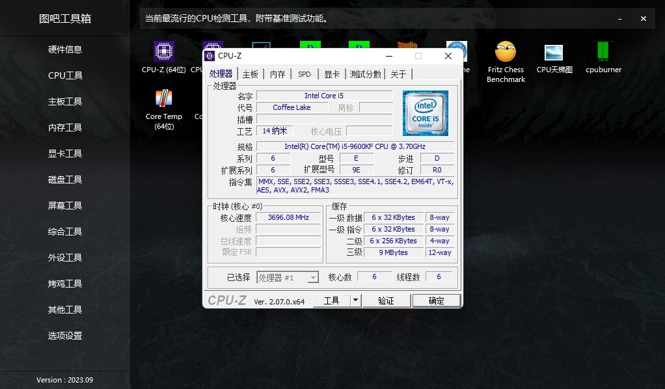Open the 名字 processor name field

coord(323,95)
